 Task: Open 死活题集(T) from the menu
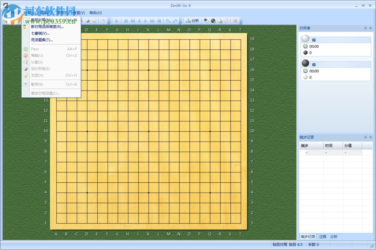[41, 40]
